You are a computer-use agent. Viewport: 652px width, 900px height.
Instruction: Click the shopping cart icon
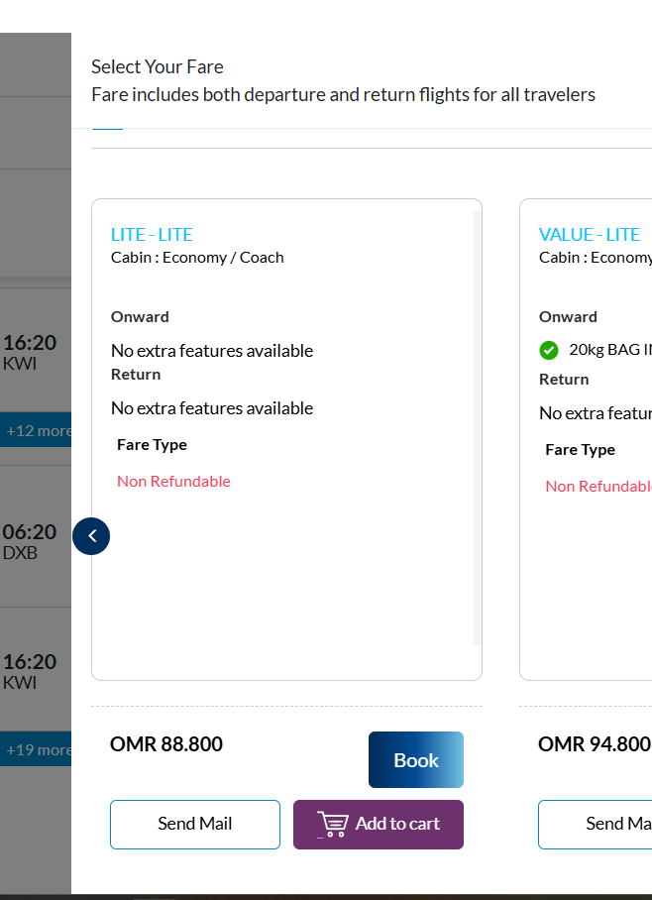(x=333, y=824)
